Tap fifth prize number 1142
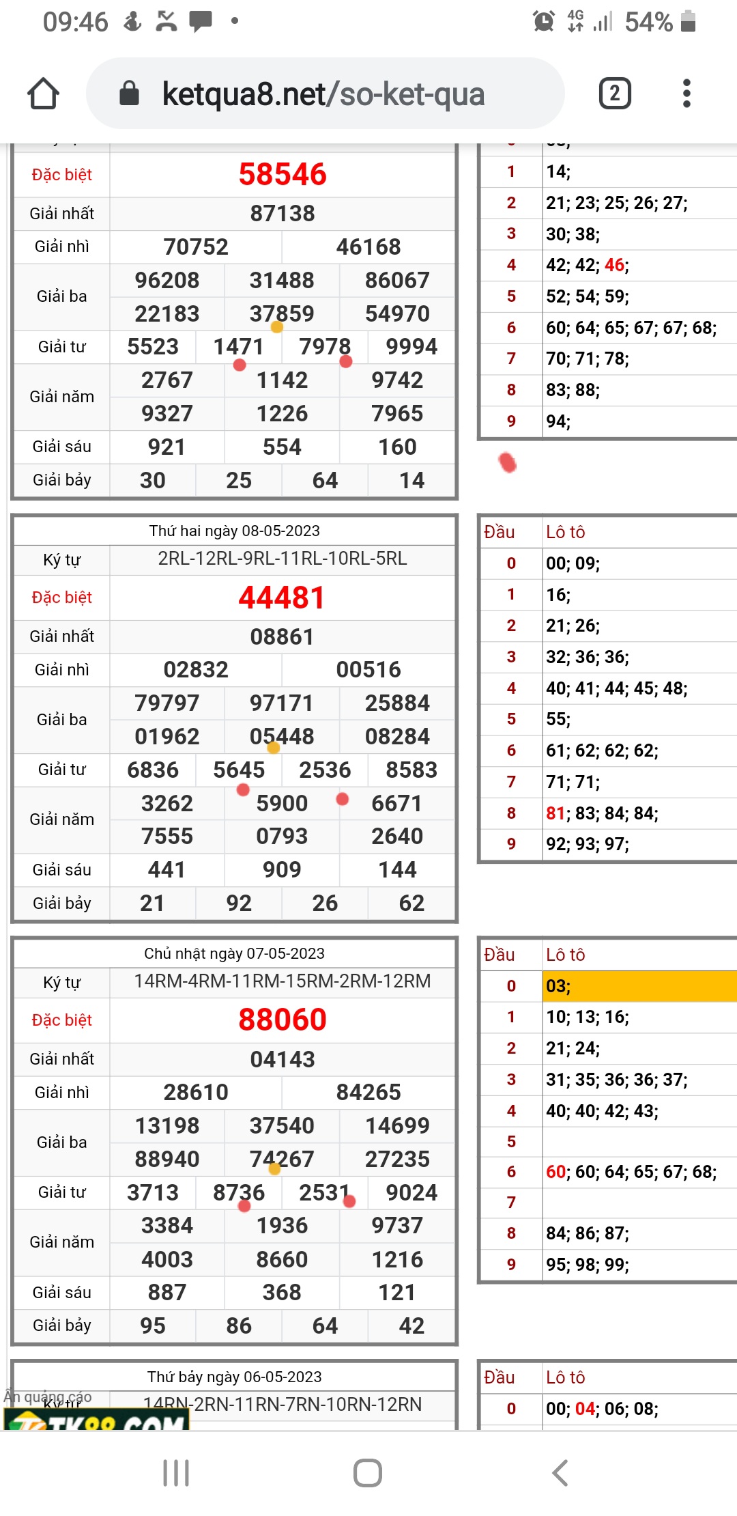The height and width of the screenshot is (1516, 737). [x=282, y=380]
